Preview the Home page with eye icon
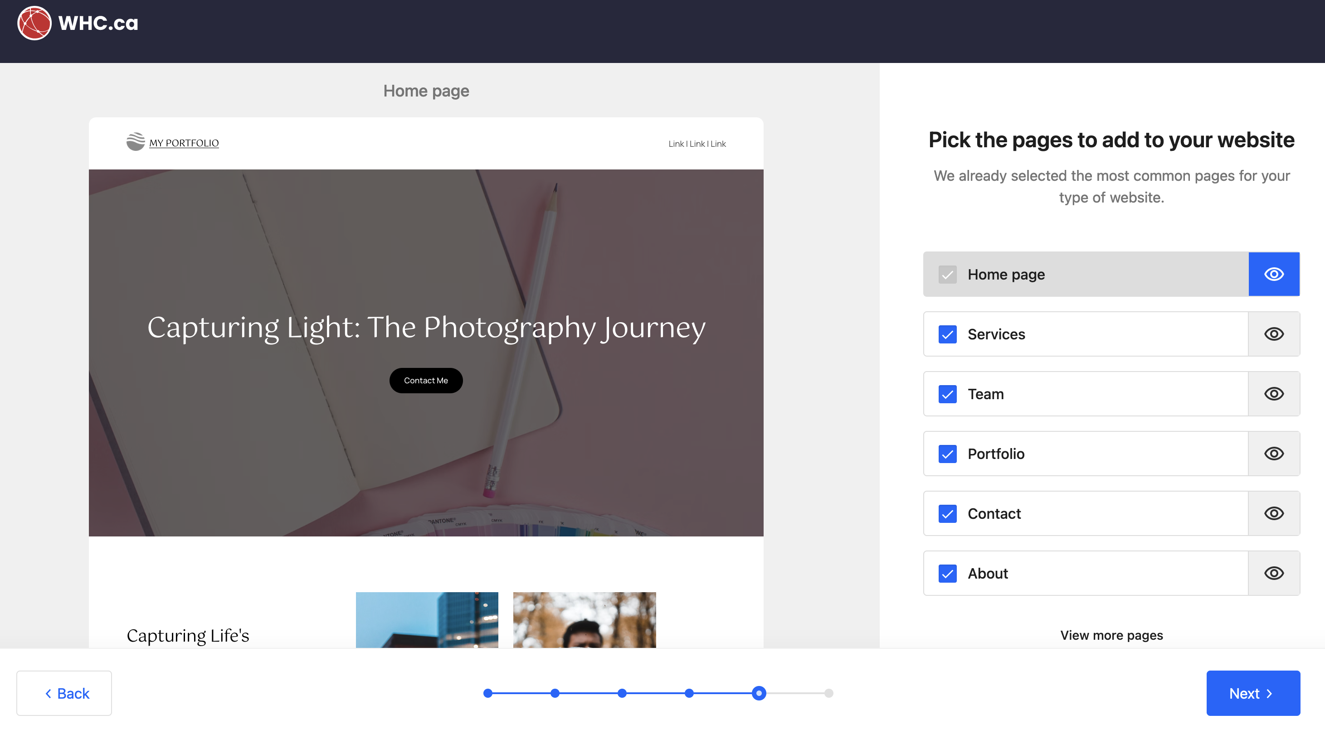1325x734 pixels. (x=1274, y=274)
